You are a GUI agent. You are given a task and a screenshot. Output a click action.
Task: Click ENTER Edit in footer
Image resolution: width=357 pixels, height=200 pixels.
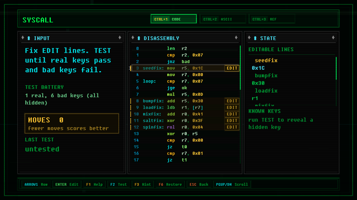[x=67, y=184]
